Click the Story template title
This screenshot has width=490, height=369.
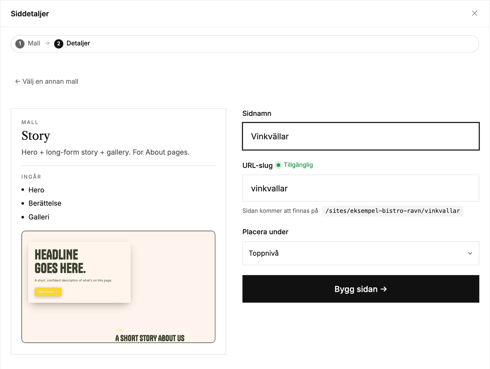[x=36, y=136]
